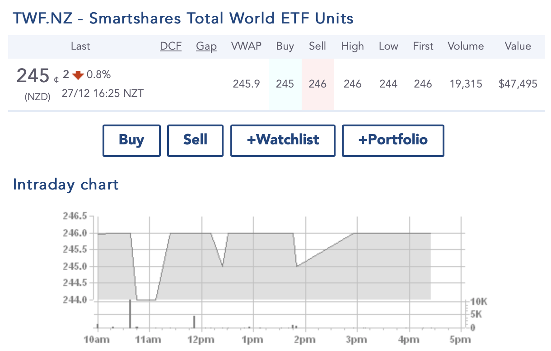Add TWF.NZ to Watchlist
The width and height of the screenshot is (551, 351).
coord(282,140)
